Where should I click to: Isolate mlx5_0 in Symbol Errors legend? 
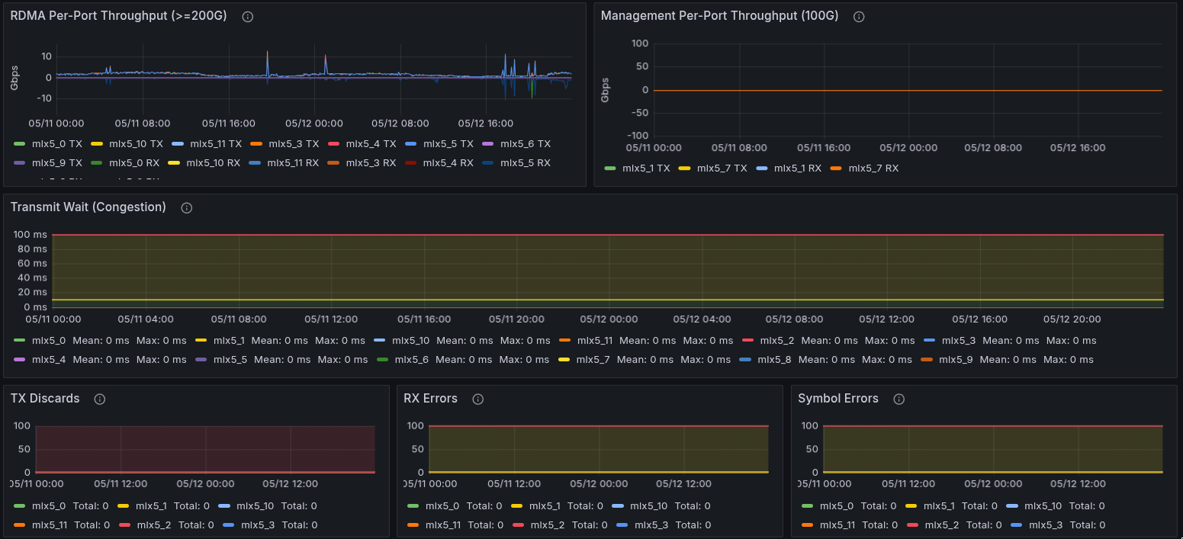(837, 505)
